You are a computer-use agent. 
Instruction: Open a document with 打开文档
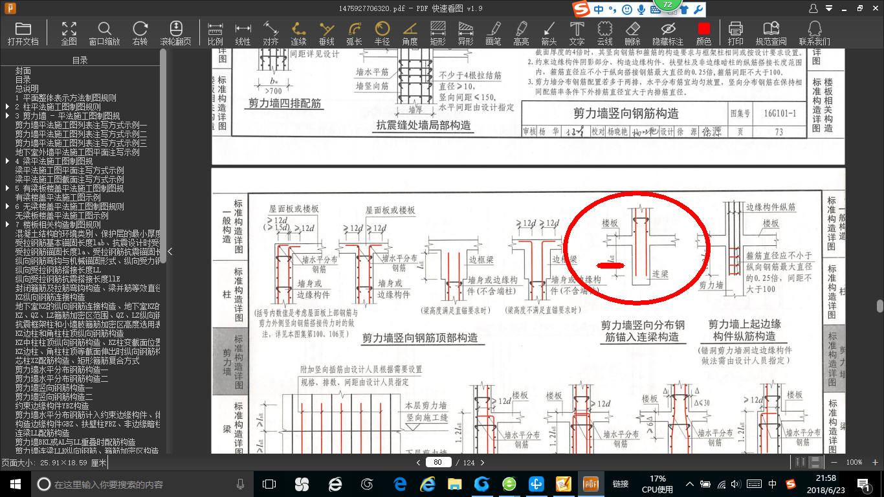[x=23, y=33]
